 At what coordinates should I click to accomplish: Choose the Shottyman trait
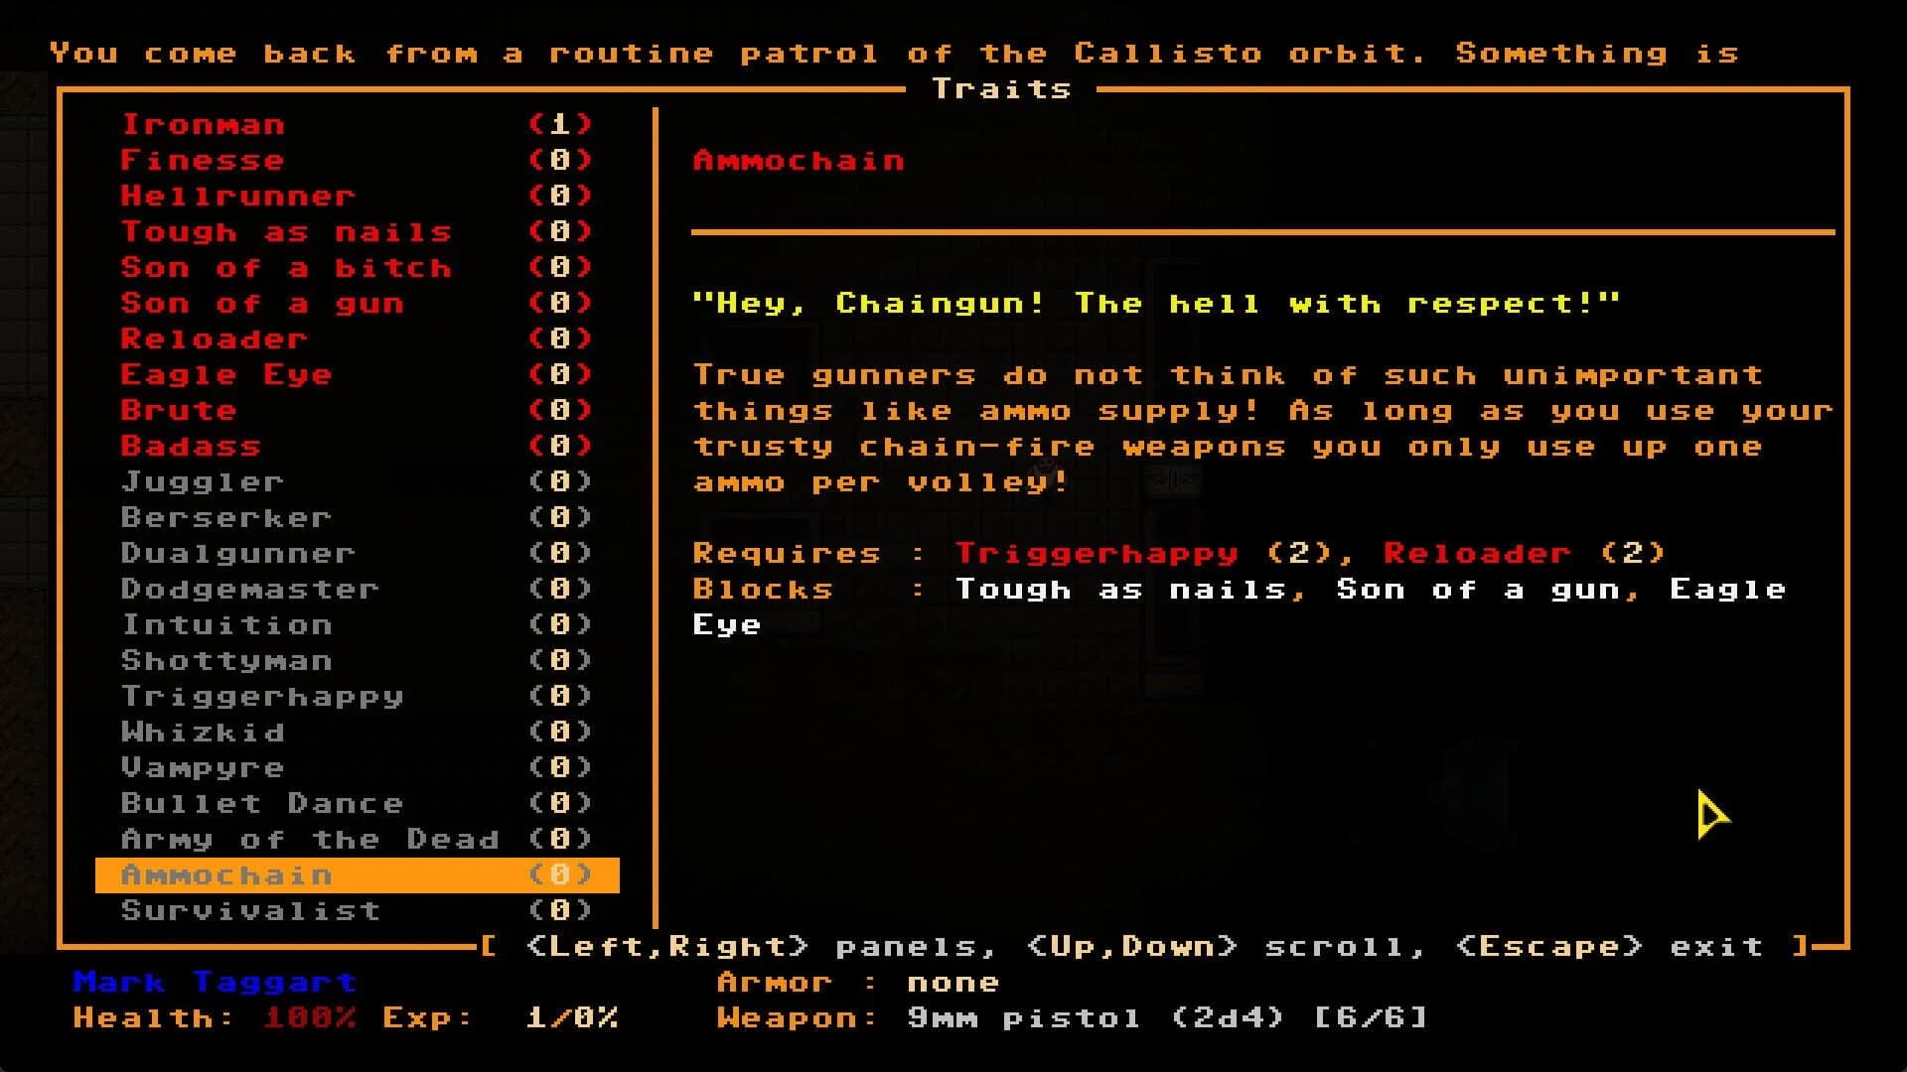click(226, 659)
